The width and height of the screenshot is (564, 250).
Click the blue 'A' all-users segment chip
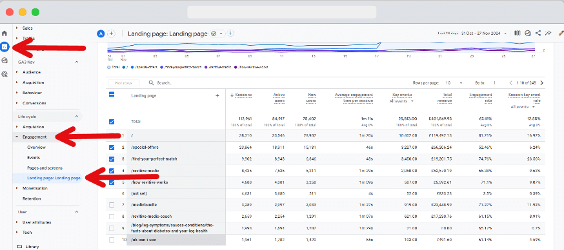pyautogui.click(x=101, y=34)
